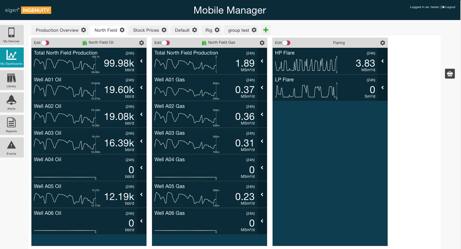Add a new dashboard with green plus
The image size is (461, 249).
coord(265,30)
